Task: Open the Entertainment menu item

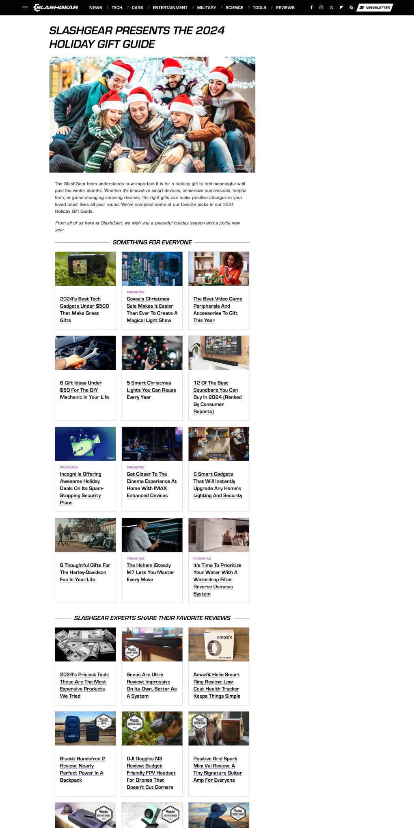Action: pyautogui.click(x=170, y=8)
